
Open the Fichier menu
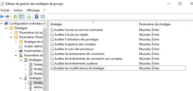pos(5,10)
